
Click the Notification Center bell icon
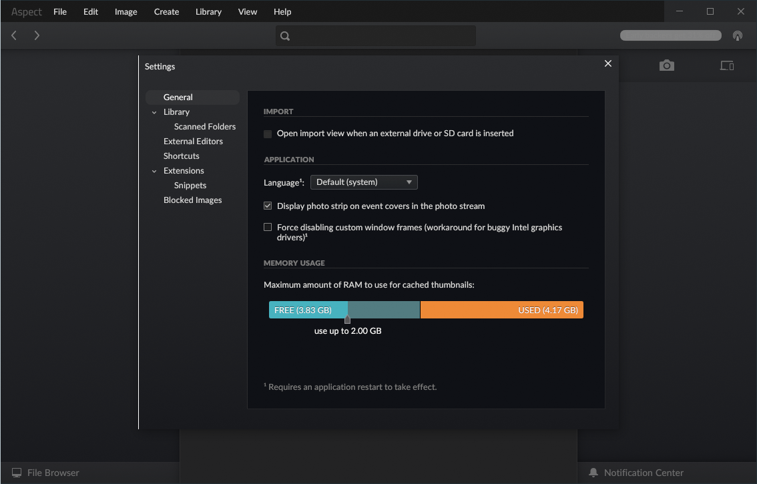[x=593, y=473]
